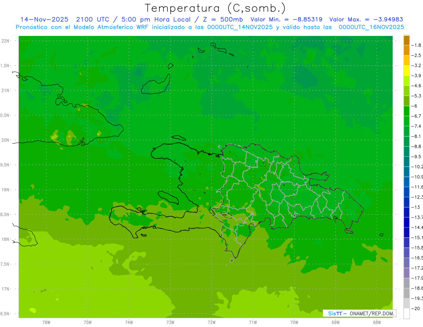
Task: Click the "22N" latitude label
Action: (x=5, y=41)
